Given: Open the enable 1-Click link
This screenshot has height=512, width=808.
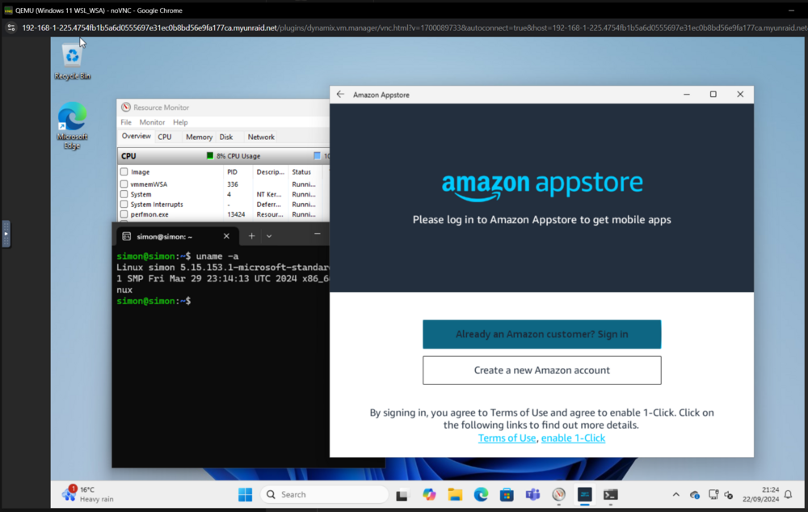Looking at the screenshot, I should pos(573,438).
